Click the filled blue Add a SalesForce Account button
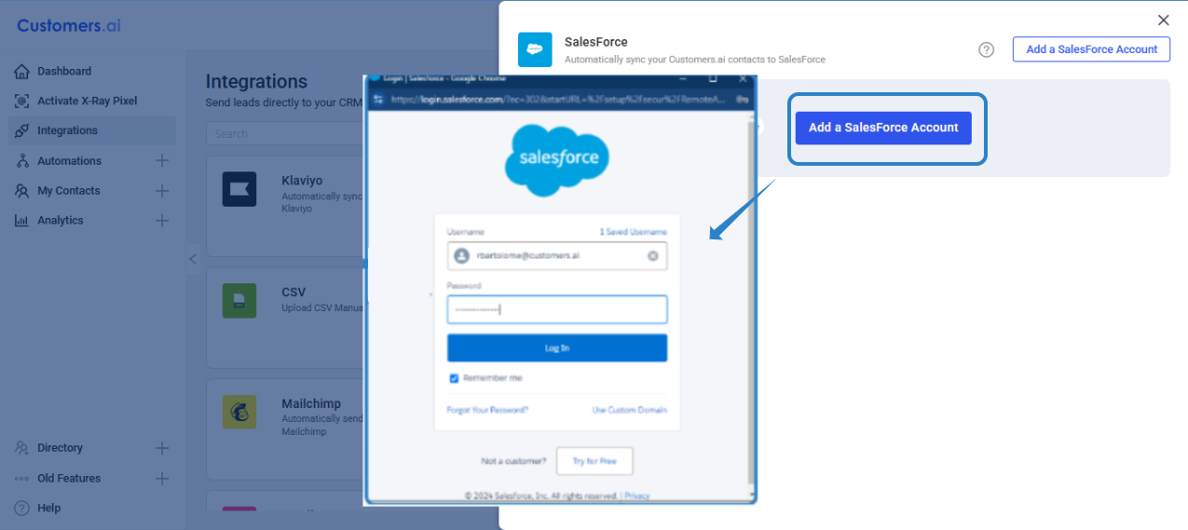1188x530 pixels. (x=883, y=128)
